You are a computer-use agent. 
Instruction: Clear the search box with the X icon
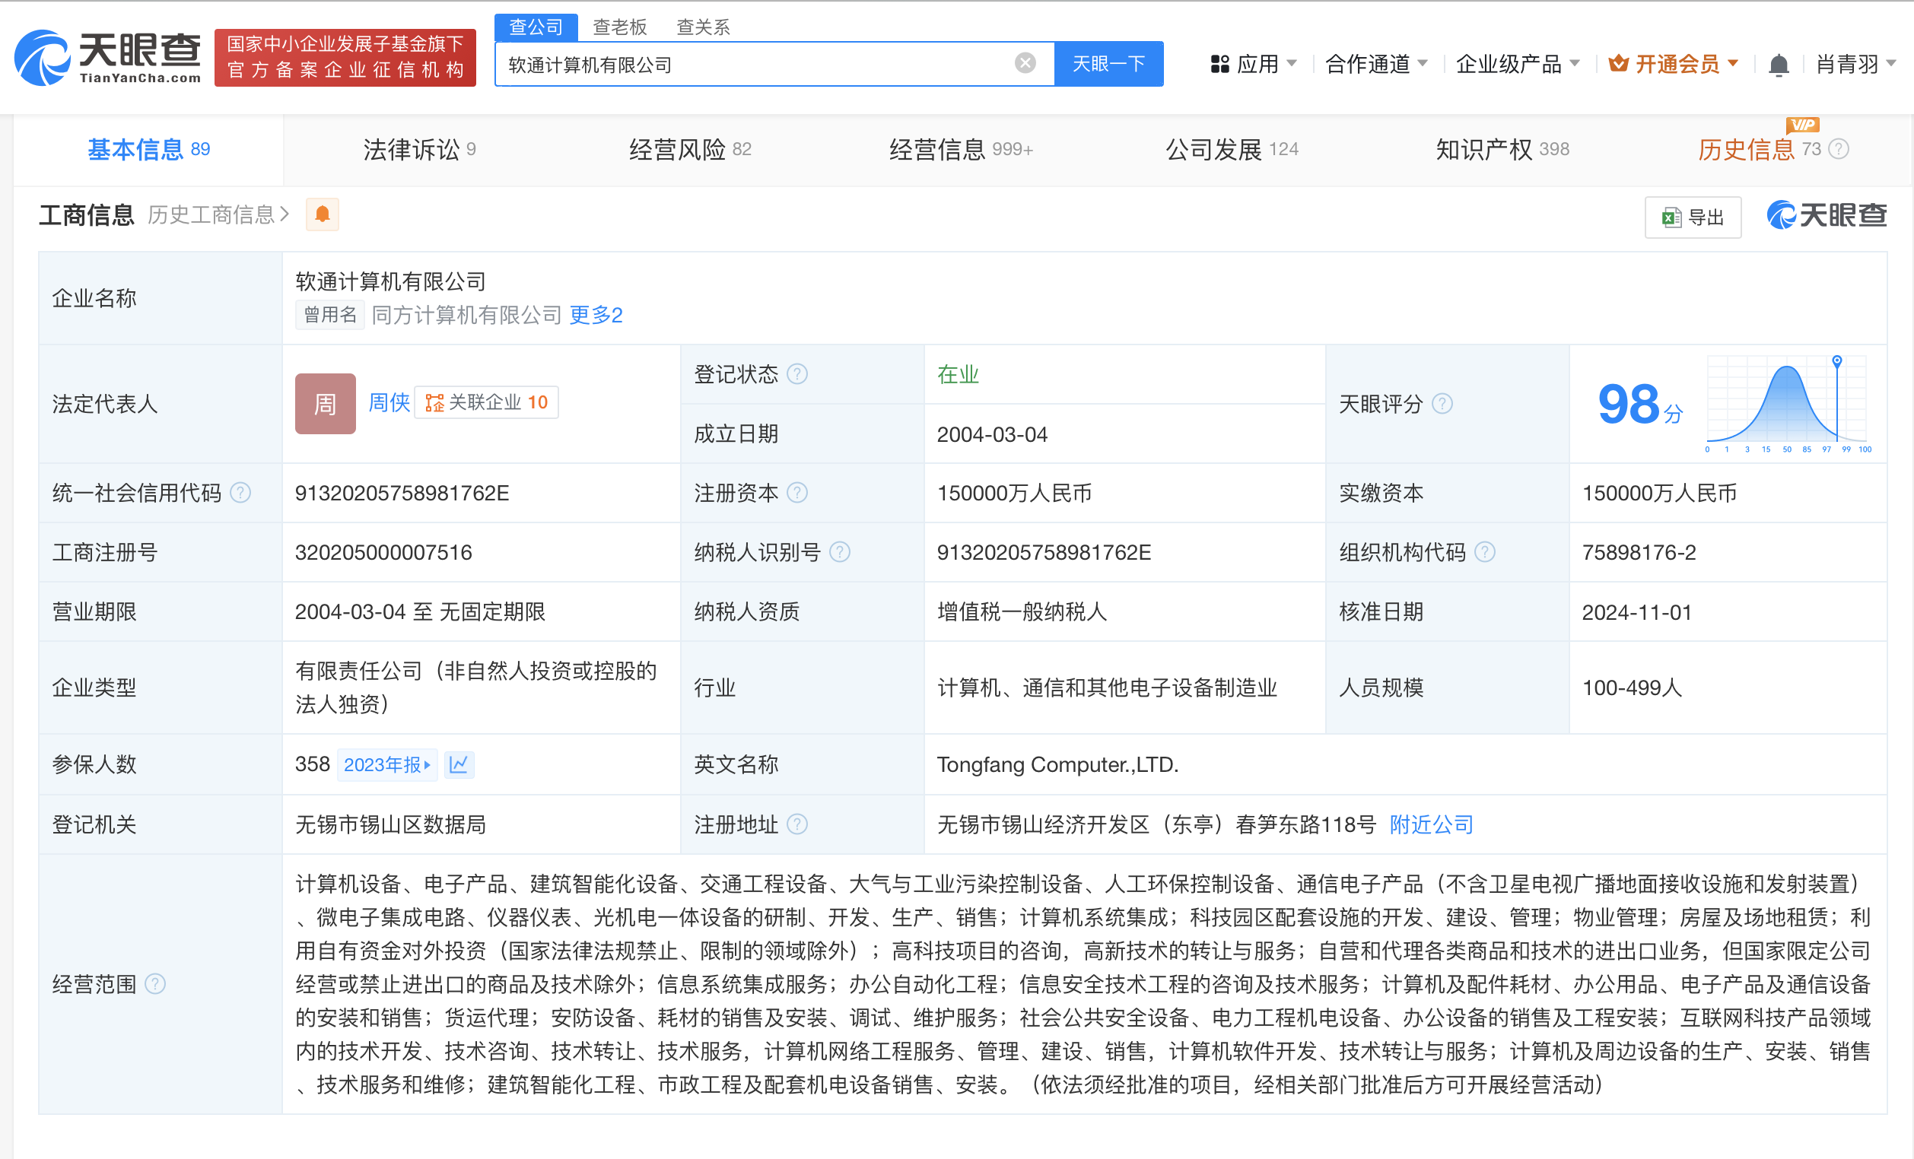[x=1025, y=63]
